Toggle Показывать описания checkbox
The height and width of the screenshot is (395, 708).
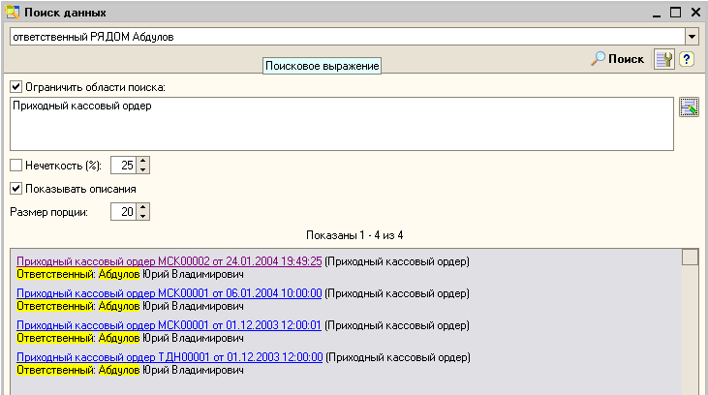[15, 189]
